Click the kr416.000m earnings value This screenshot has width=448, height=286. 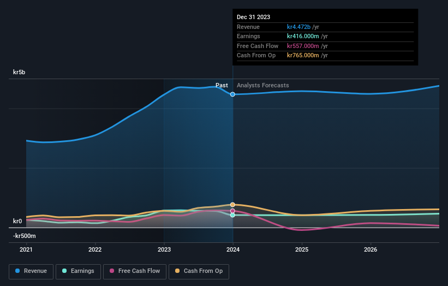303,36
